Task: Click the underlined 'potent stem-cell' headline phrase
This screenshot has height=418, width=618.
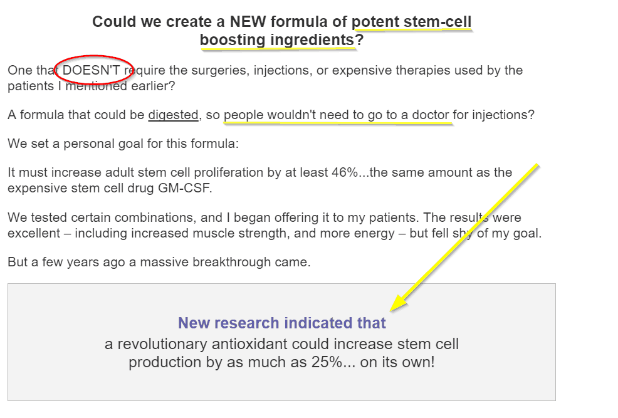Action: [411, 22]
